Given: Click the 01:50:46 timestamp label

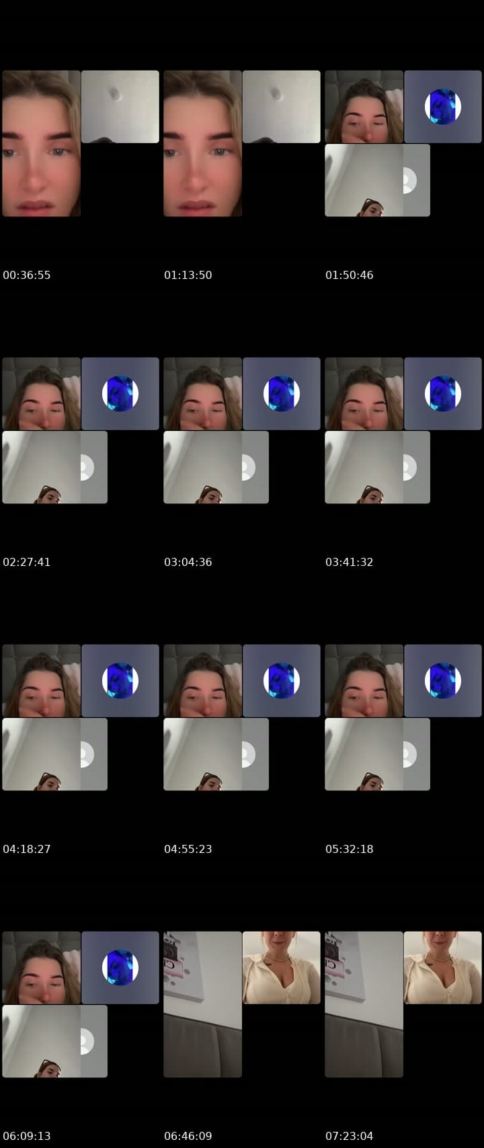Looking at the screenshot, I should pos(350,275).
